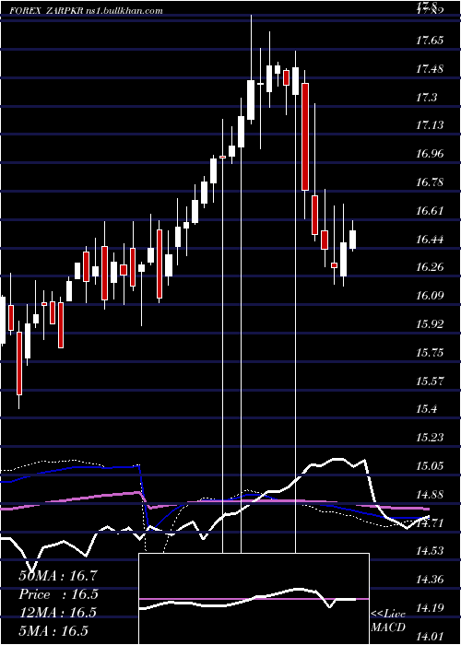This screenshot has width=461, height=645.
Task: Click the MACD label under <<Live
Action: [x=388, y=627]
